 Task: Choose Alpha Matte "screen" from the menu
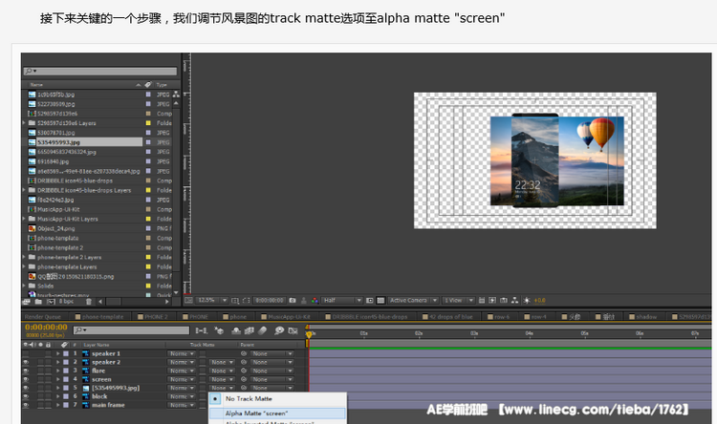[x=277, y=413]
